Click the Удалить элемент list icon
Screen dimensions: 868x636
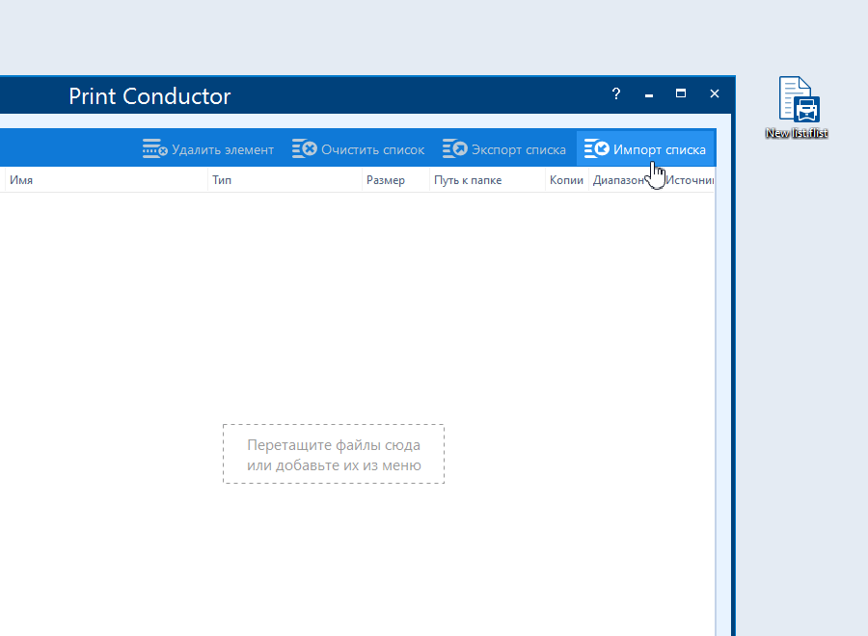point(154,148)
